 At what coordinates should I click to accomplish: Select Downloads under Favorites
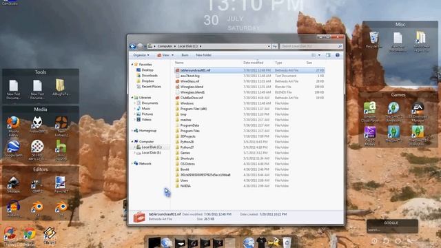pyautogui.click(x=147, y=75)
